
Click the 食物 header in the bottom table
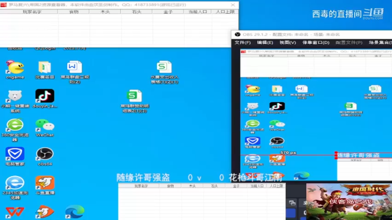point(170,186)
